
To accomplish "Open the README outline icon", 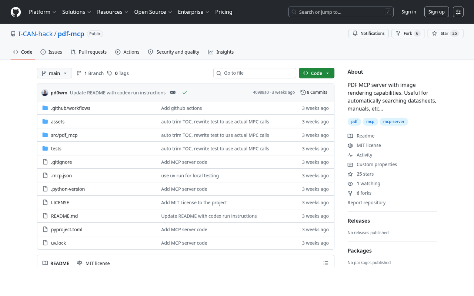I will (x=326, y=263).
